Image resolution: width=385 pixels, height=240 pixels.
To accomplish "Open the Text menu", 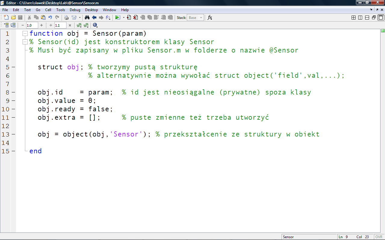I will 27,10.
